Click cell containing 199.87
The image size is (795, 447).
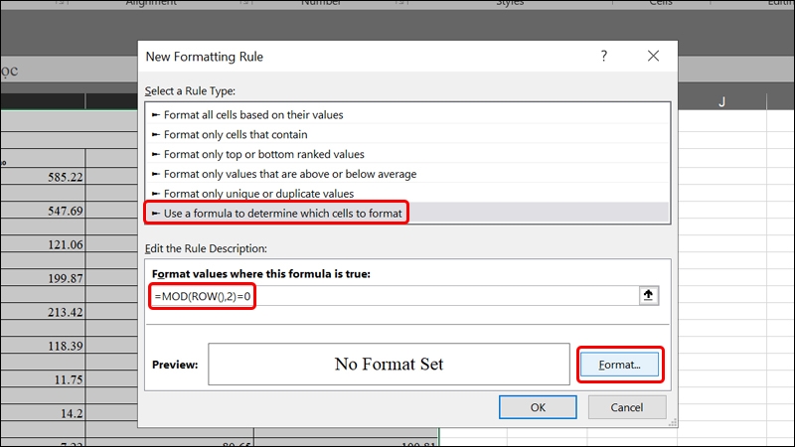43,278
